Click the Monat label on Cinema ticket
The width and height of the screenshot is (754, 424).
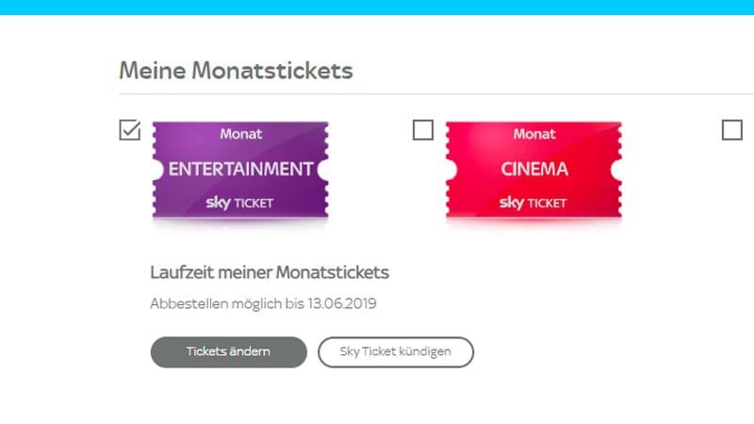[534, 134]
